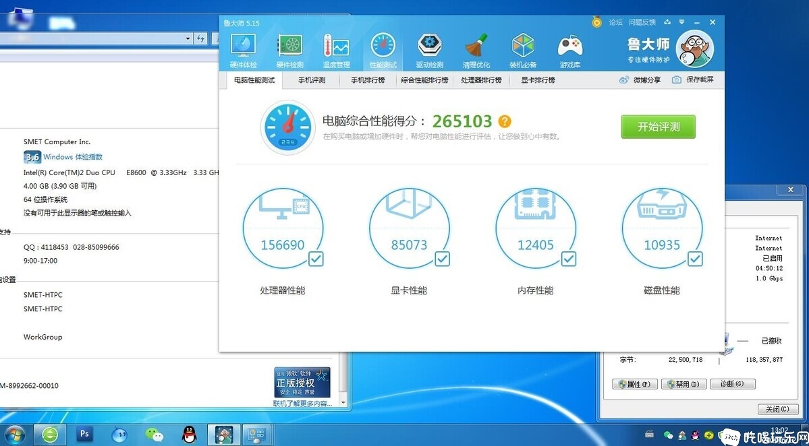Switch to the 电脑性能测试 tab
Screen dimensions: 809x446
point(254,80)
